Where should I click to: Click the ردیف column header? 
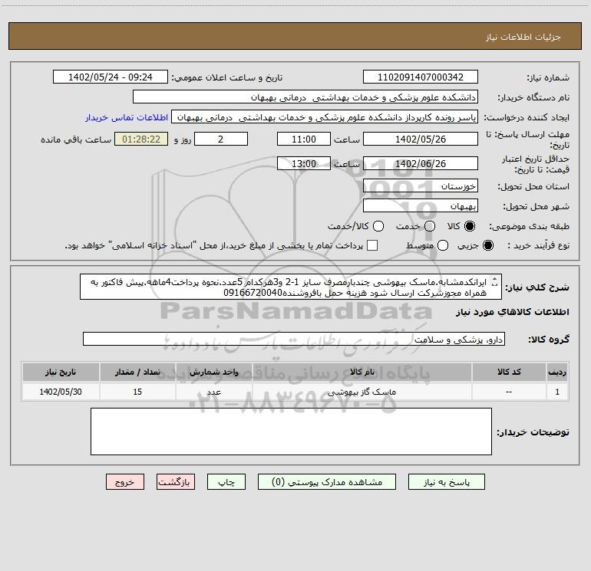557,372
